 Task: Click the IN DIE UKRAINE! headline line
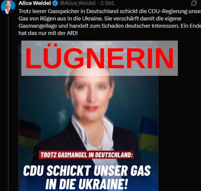point(87,184)
